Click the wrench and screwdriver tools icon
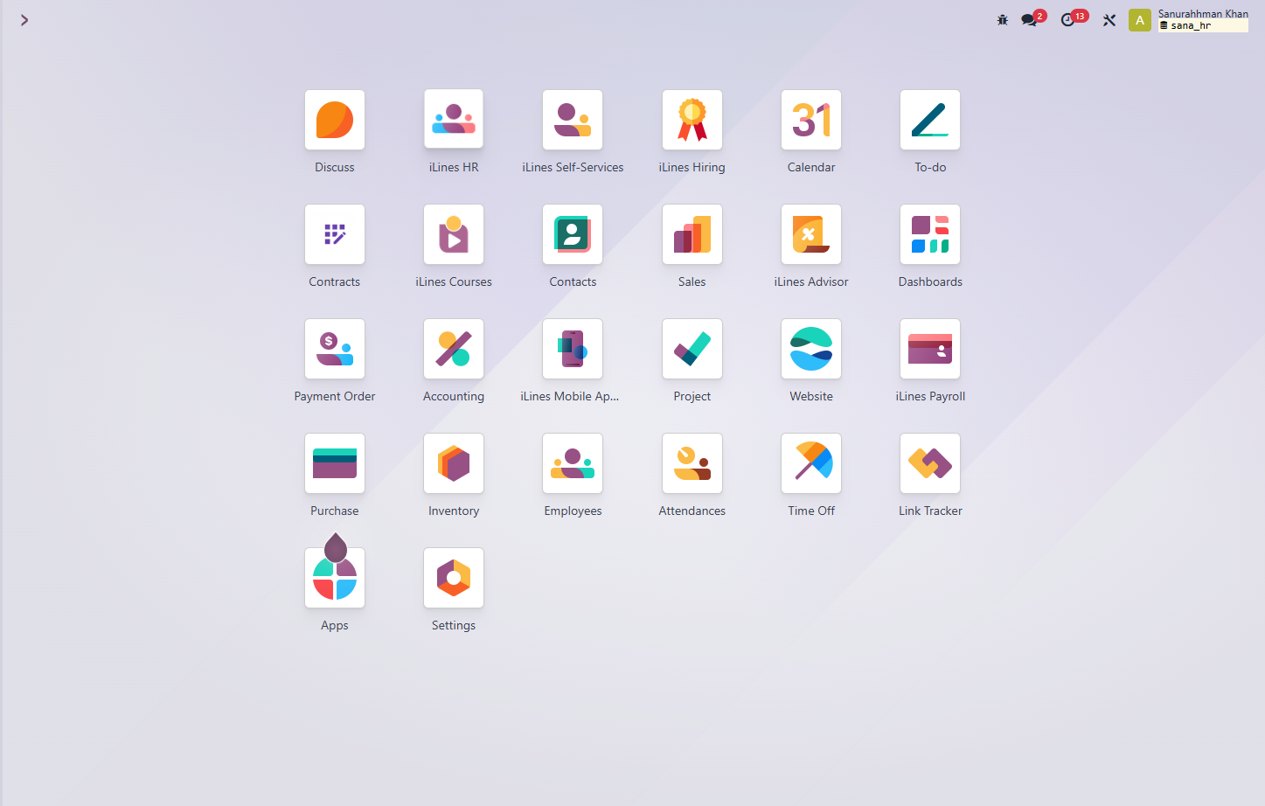 coord(1109,20)
